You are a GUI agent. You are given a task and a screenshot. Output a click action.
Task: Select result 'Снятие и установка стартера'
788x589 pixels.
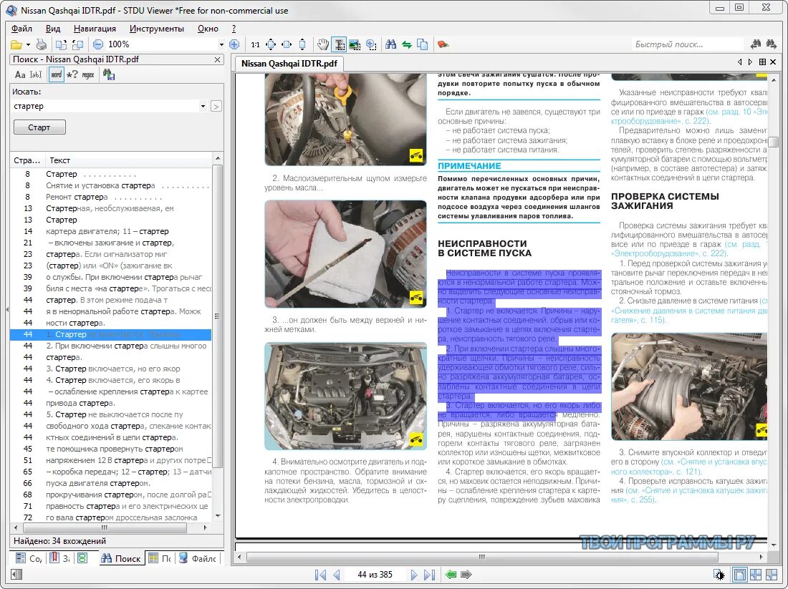point(111,185)
